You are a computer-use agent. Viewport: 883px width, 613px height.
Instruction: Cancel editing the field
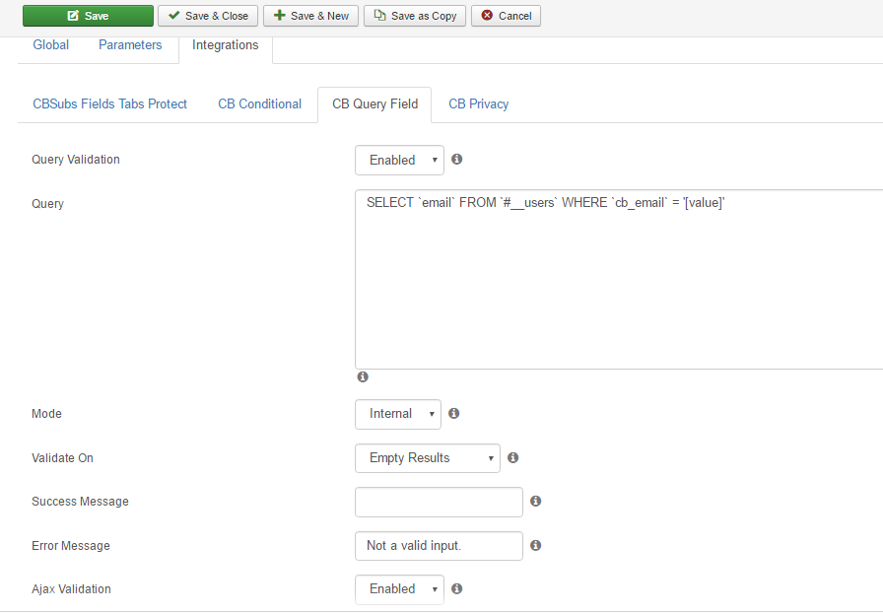[507, 16]
